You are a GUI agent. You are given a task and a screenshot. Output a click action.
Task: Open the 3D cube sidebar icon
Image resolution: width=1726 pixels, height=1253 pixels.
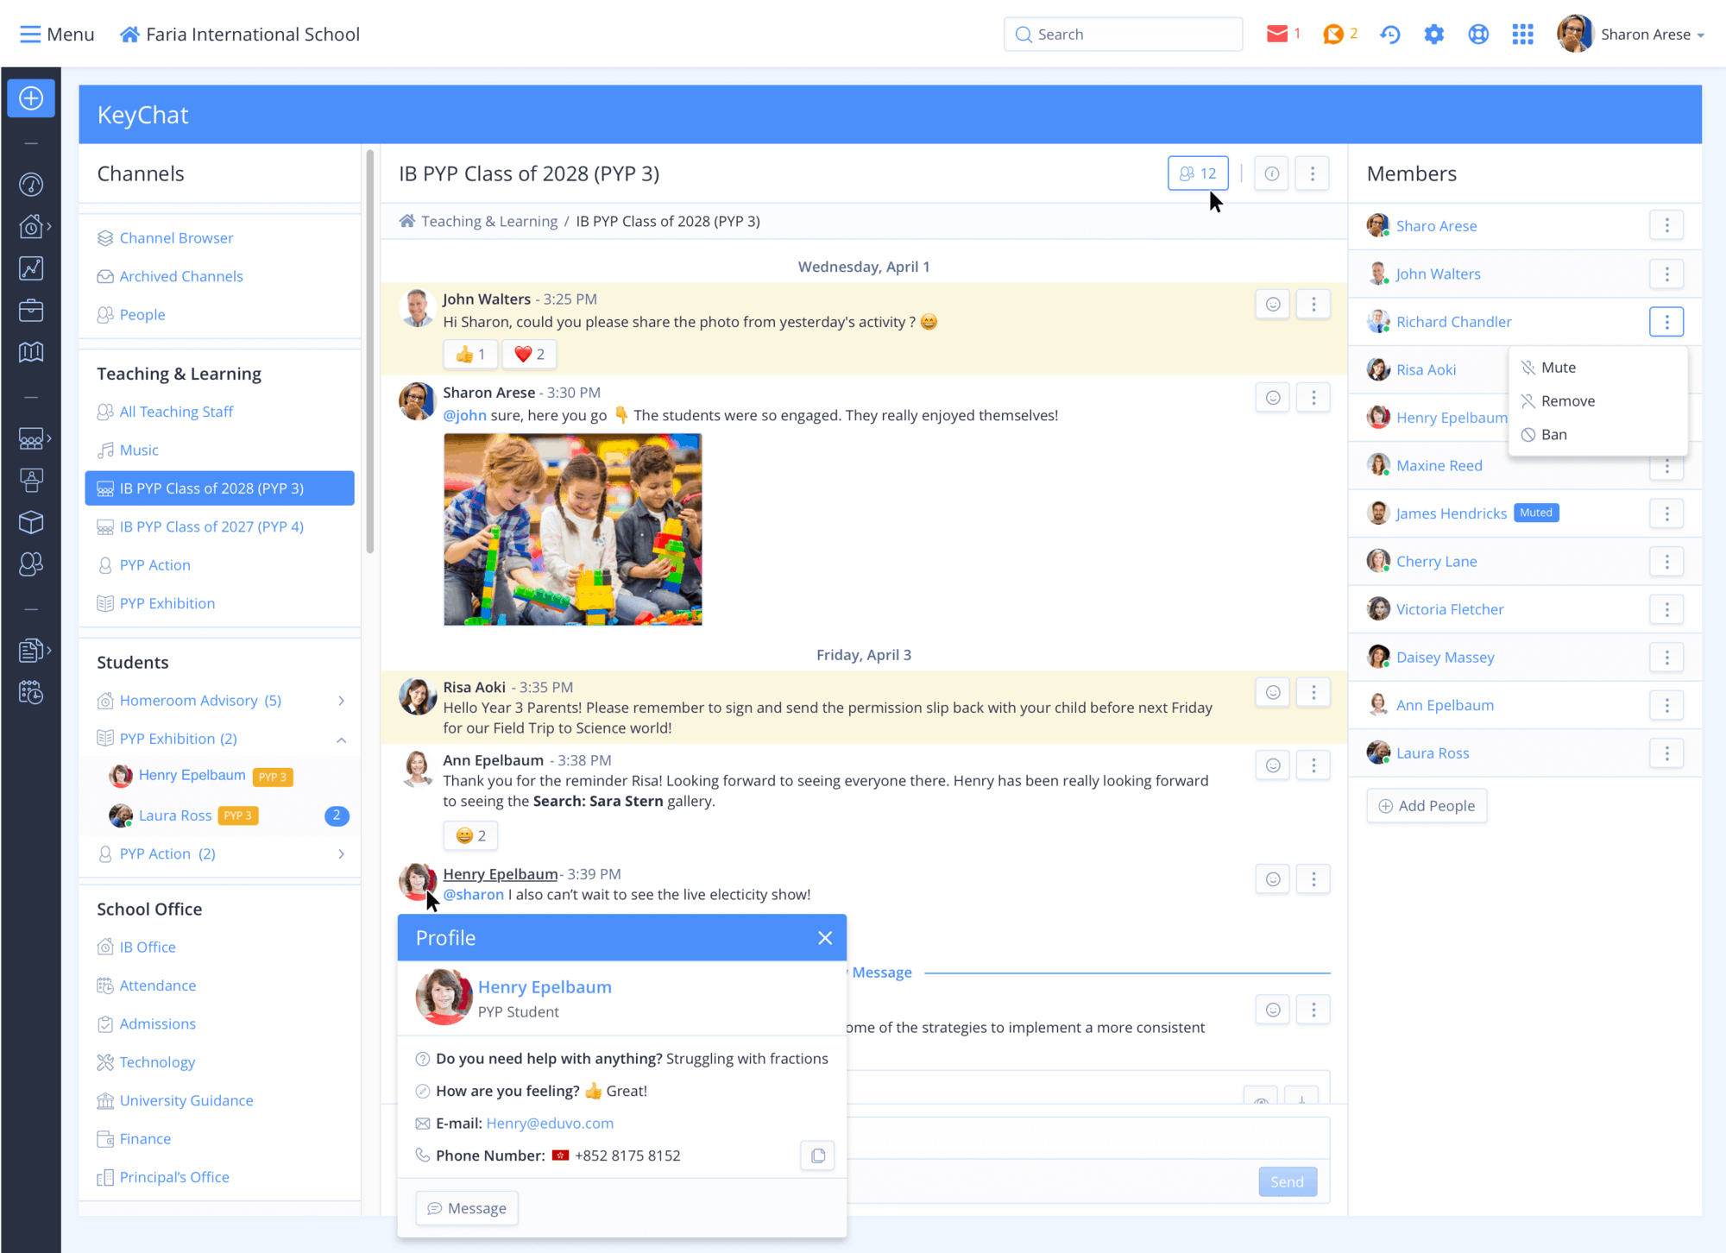point(31,522)
